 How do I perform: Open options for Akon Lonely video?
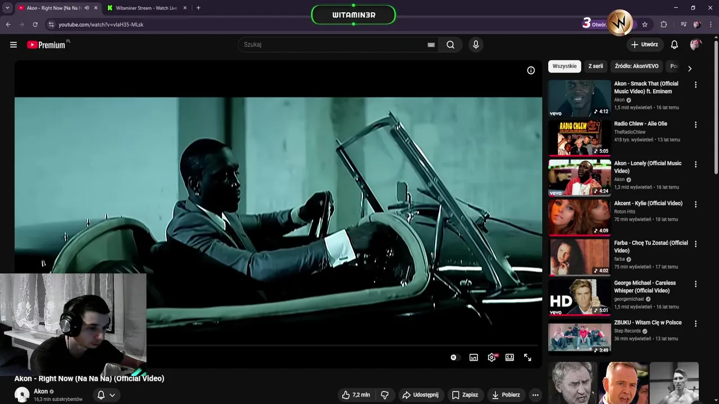[x=695, y=164]
